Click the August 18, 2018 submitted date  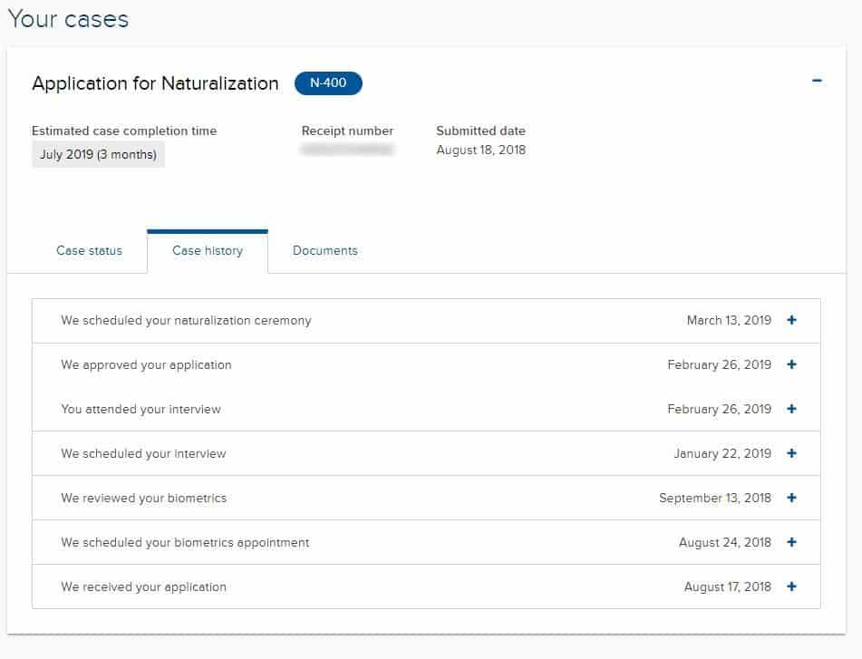(480, 150)
